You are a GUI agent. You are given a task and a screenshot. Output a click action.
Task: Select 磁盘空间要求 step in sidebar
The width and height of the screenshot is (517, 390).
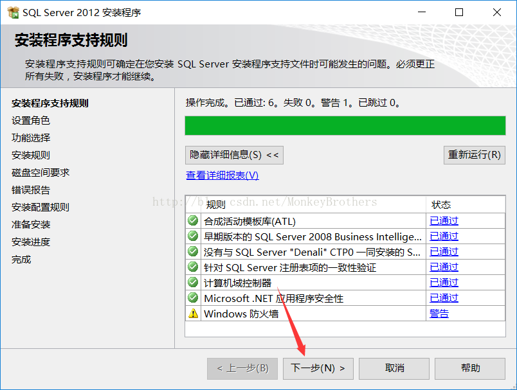tap(41, 173)
